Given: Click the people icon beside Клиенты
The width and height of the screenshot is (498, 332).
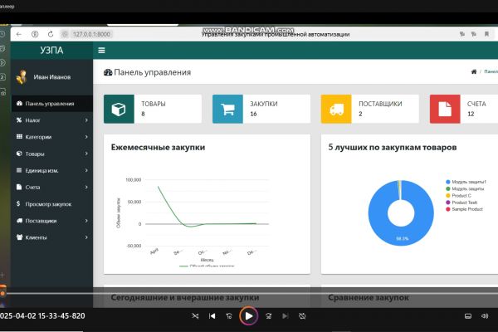Looking at the screenshot, I should tap(19, 237).
